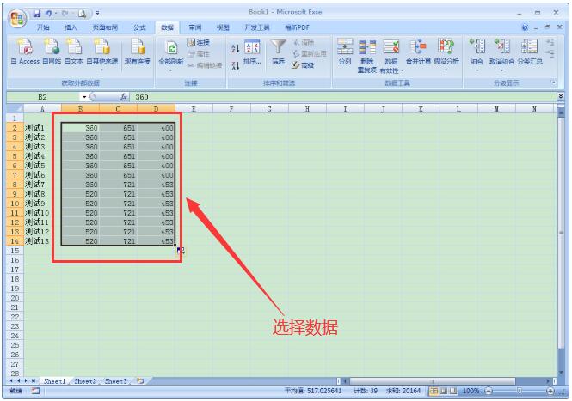The height and width of the screenshot is (401, 572).
Task: Sort ascending A to Z
Action: [236, 48]
